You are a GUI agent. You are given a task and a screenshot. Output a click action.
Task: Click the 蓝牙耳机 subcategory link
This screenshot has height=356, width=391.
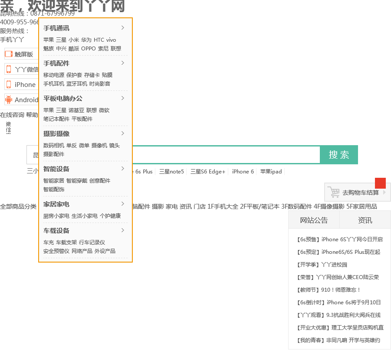77,84
